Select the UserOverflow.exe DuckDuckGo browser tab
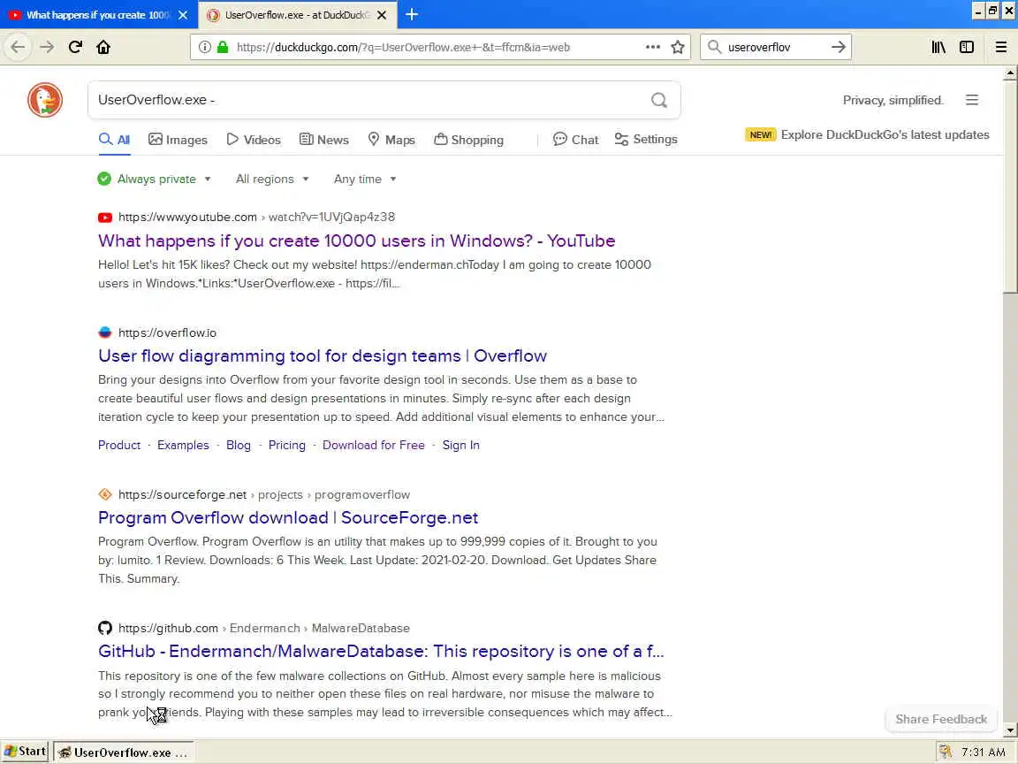This screenshot has height=764, width=1018. (x=298, y=15)
